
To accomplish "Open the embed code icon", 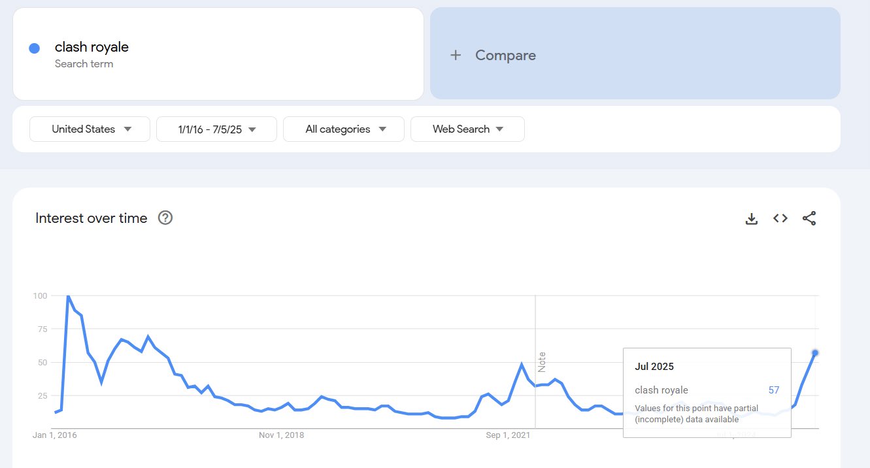I will coord(780,218).
